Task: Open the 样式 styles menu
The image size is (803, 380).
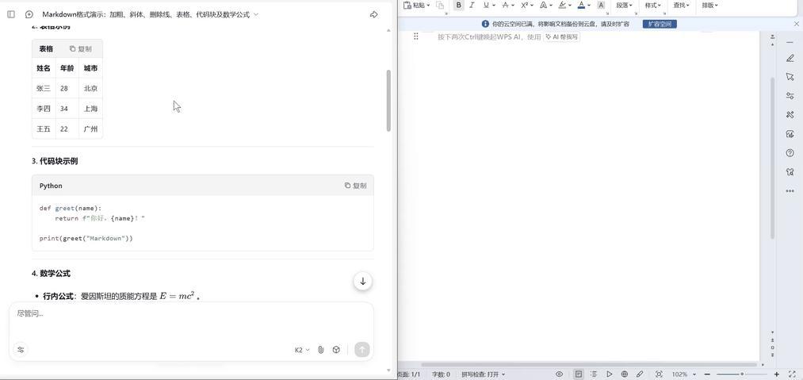Action: click(x=653, y=5)
